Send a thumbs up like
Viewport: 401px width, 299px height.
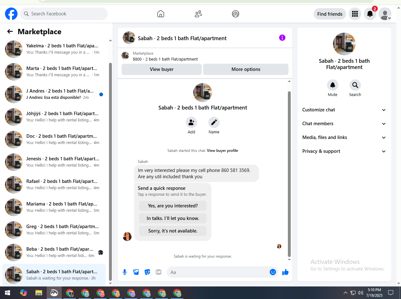pos(285,272)
